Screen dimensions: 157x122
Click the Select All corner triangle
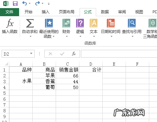point(6,64)
